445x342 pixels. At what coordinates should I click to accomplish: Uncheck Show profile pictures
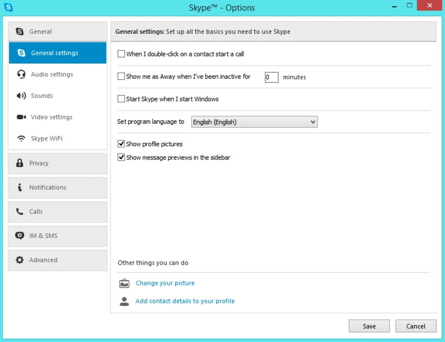tap(121, 144)
